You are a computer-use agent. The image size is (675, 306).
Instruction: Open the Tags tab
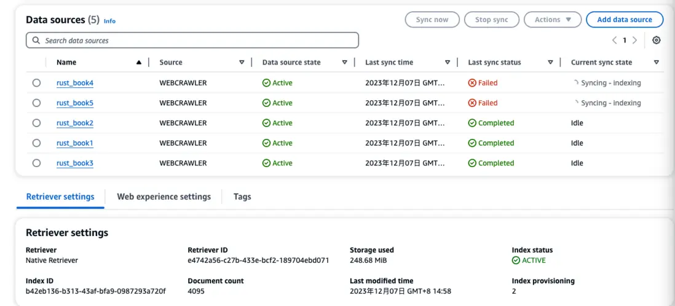point(242,197)
